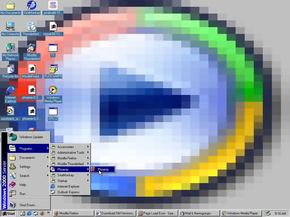Choose Run... in the Start menu
This screenshot has width=290, height=217.
[x=29, y=194]
